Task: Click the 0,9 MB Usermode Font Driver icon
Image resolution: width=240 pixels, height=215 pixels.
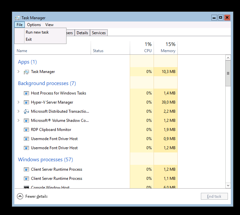Action: pyautogui.click(x=26, y=139)
